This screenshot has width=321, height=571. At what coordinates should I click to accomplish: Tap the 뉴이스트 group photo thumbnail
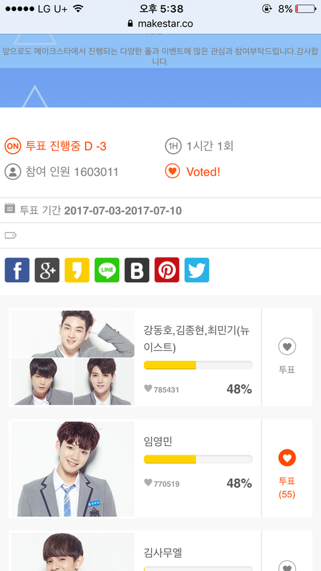(73, 358)
